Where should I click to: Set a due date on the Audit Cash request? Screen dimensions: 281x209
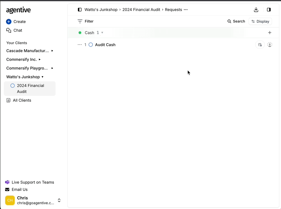click(x=260, y=44)
